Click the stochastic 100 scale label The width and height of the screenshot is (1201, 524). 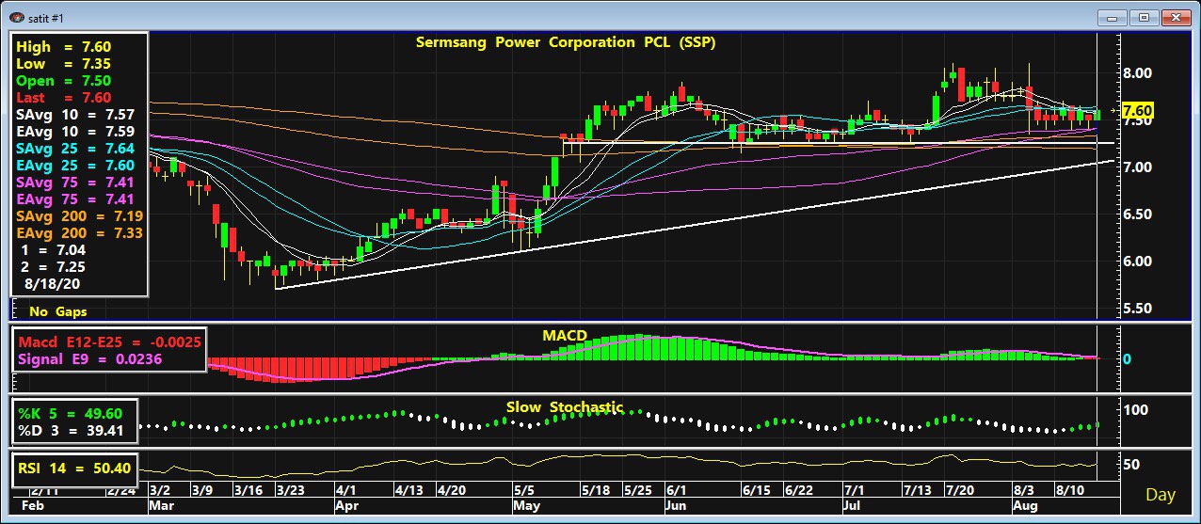point(1136,410)
